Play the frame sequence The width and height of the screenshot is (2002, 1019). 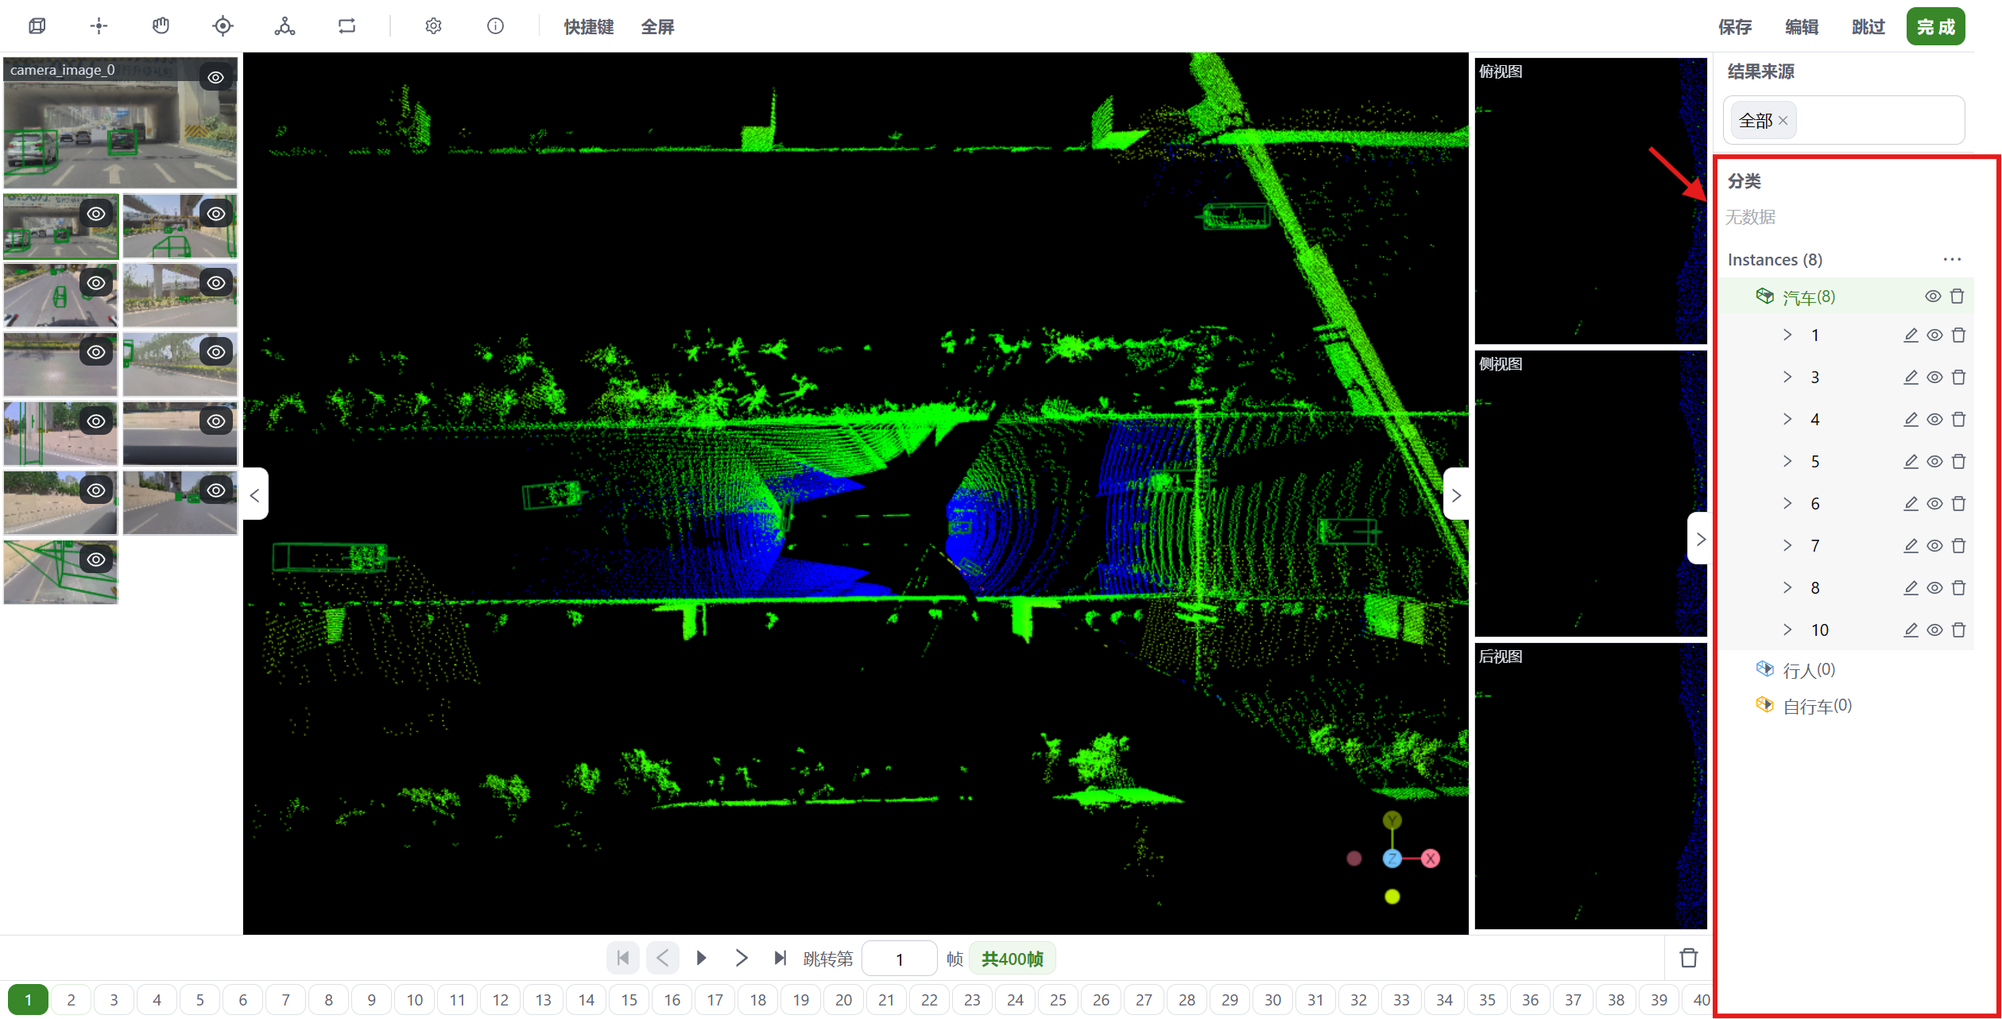click(701, 958)
